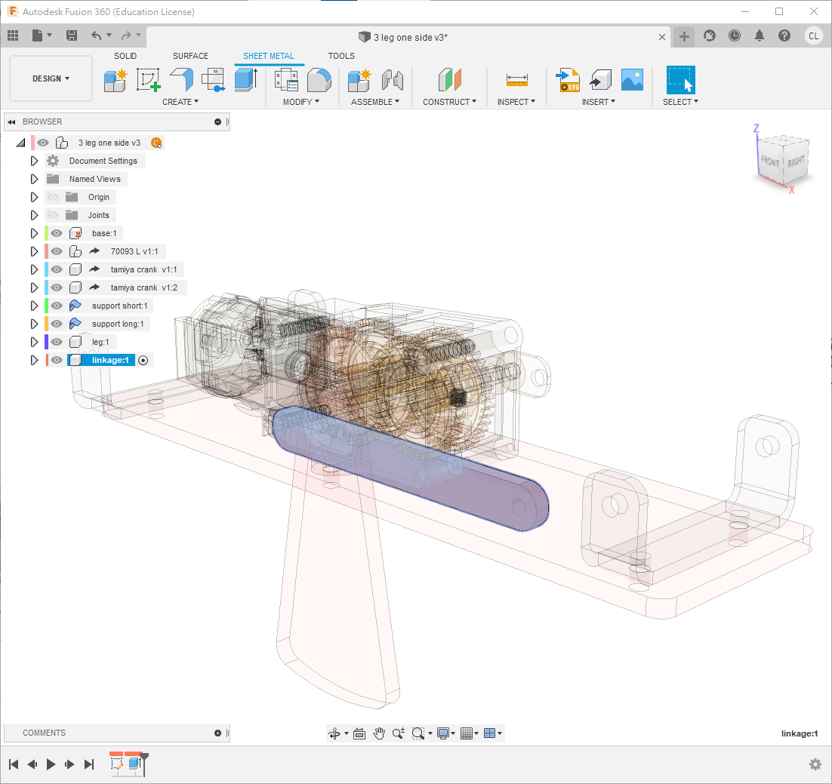Click the Insert SVG icon

[567, 79]
